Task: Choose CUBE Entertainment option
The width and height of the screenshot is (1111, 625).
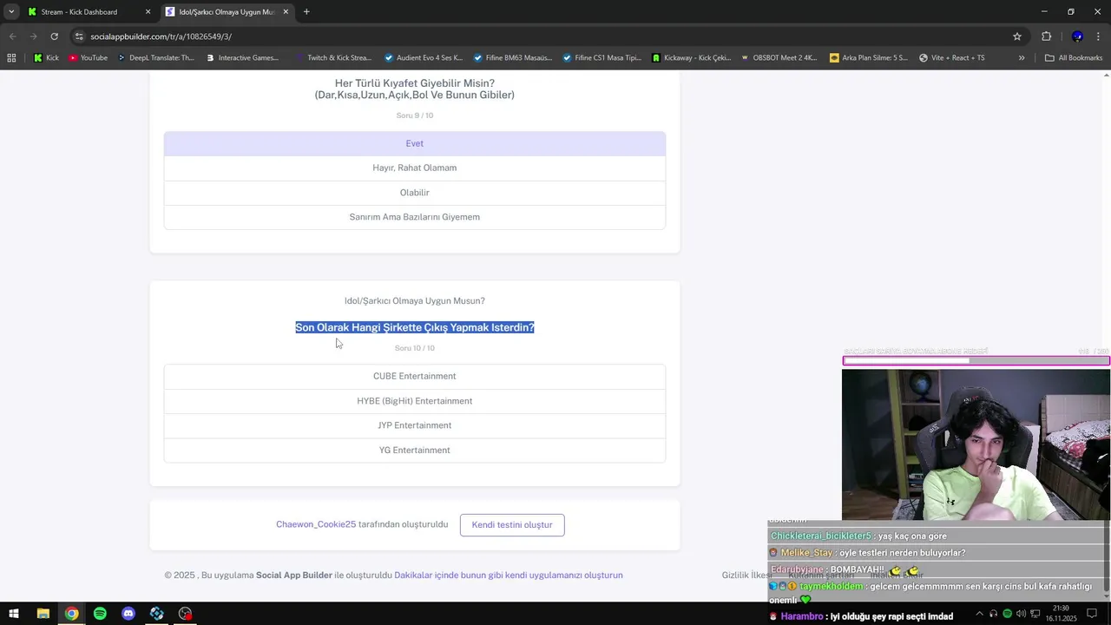Action: (x=415, y=376)
